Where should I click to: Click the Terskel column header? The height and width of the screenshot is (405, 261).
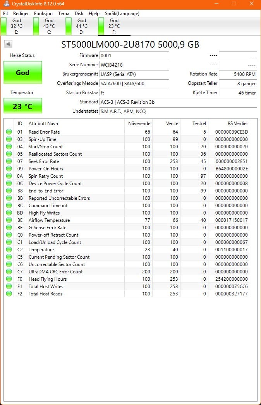(x=194, y=124)
